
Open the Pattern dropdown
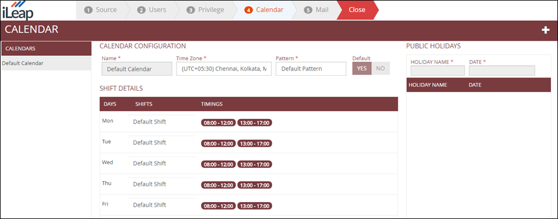(310, 69)
